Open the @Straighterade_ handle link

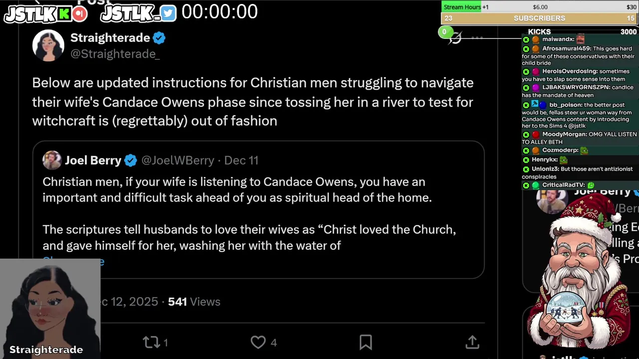tap(115, 54)
